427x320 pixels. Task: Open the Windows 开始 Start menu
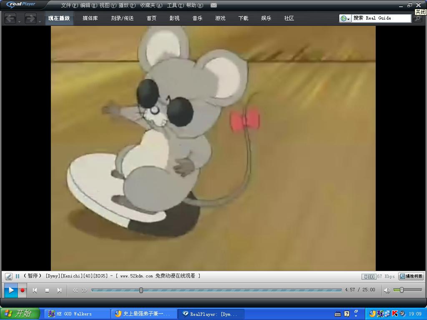20,314
